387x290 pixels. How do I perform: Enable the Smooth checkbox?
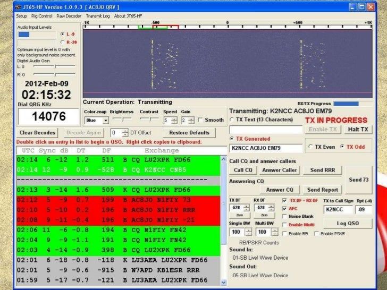[200, 121]
